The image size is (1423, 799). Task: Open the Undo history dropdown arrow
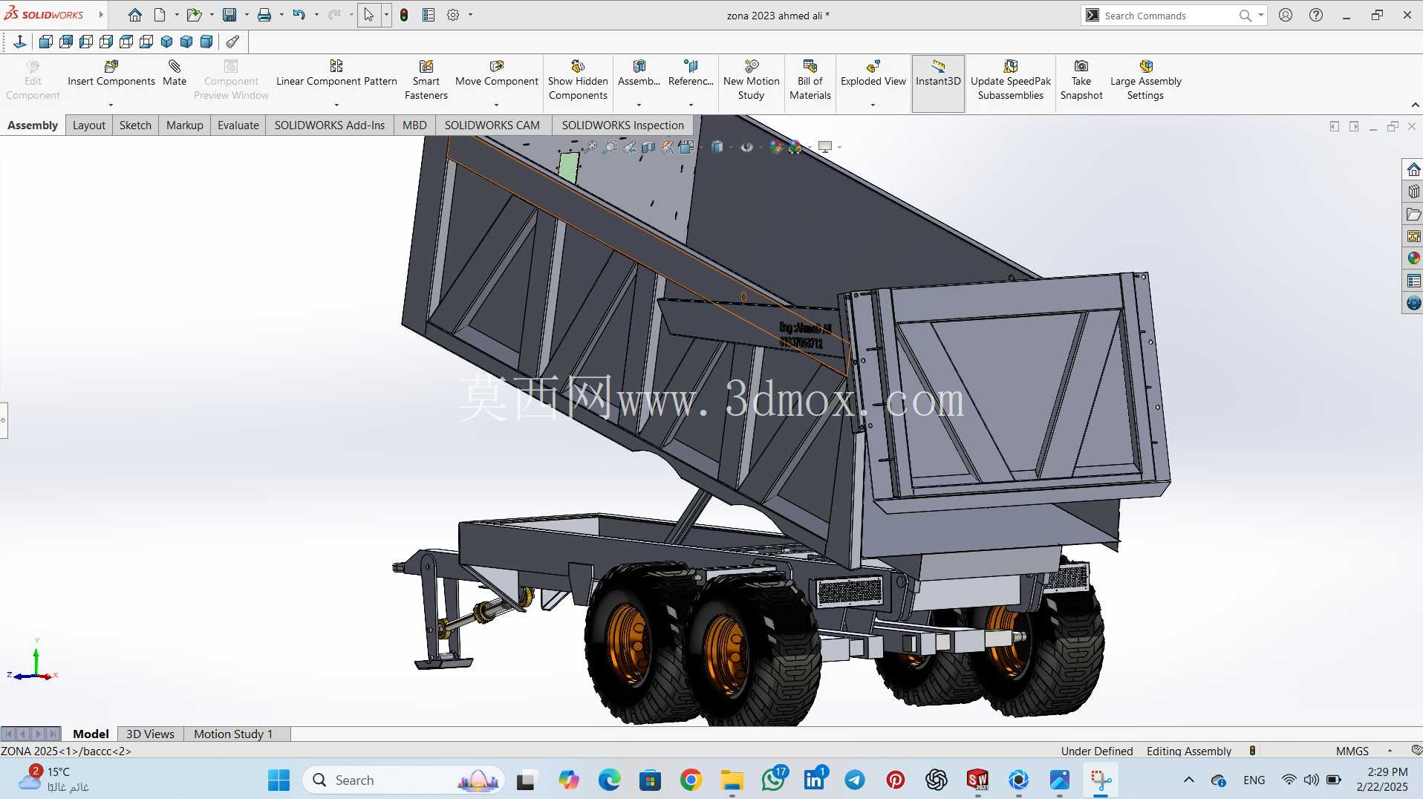pyautogui.click(x=316, y=15)
